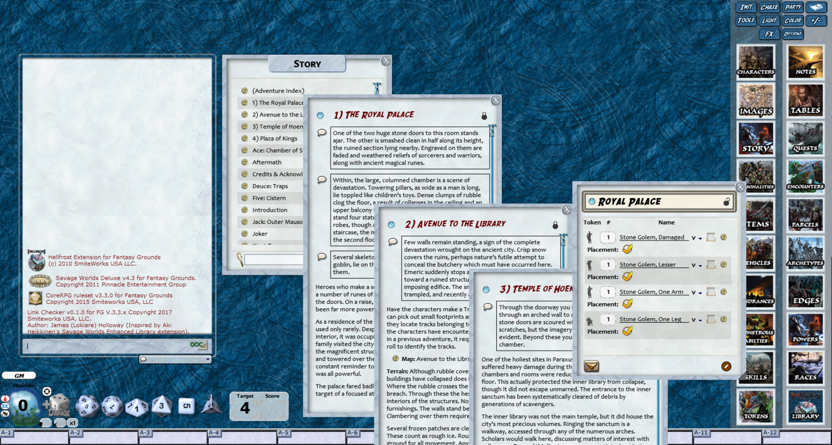This screenshot has width=832, height=445.
Task: Toggle placement for Stone Golem, One Leg
Action: (x=627, y=331)
